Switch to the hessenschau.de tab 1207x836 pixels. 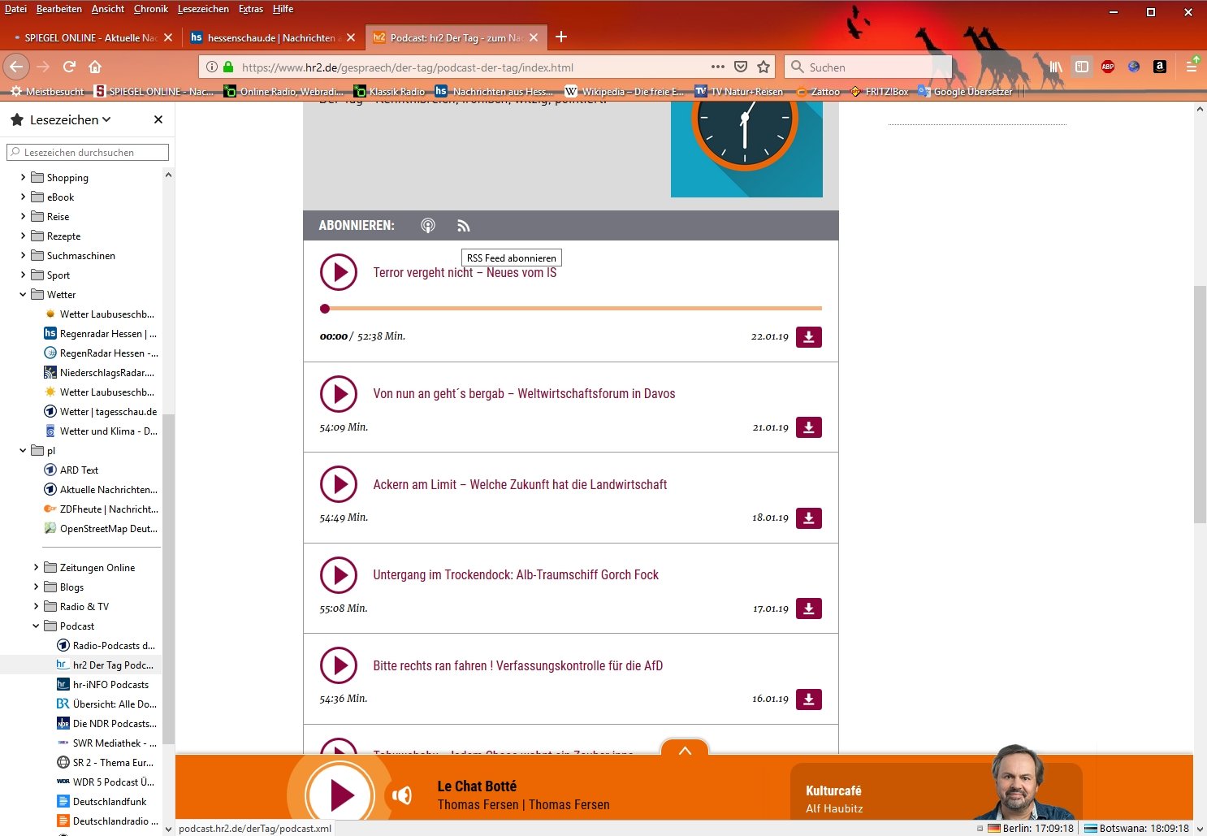point(273,37)
